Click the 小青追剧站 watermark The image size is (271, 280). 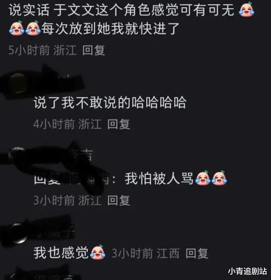248,271
